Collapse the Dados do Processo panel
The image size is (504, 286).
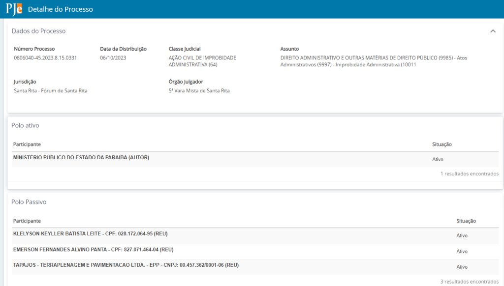[x=493, y=31]
